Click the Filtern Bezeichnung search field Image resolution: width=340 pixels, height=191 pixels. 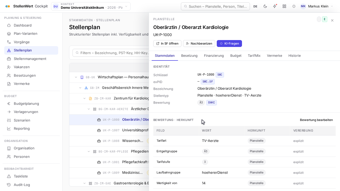(111, 53)
